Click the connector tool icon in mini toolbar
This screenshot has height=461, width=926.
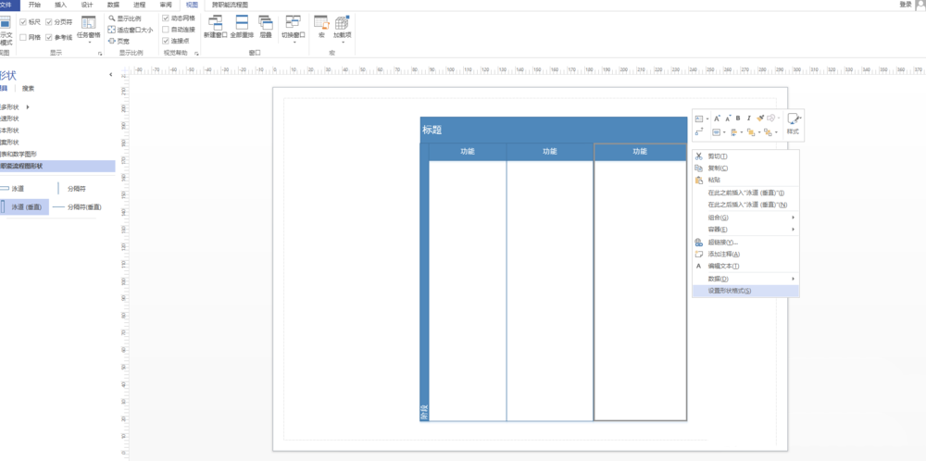pos(699,132)
